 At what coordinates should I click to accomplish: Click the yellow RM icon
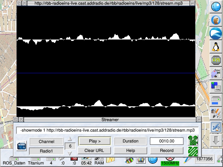click(215, 60)
